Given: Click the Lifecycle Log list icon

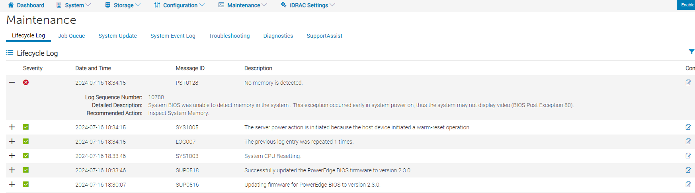Looking at the screenshot, I should click(x=10, y=53).
